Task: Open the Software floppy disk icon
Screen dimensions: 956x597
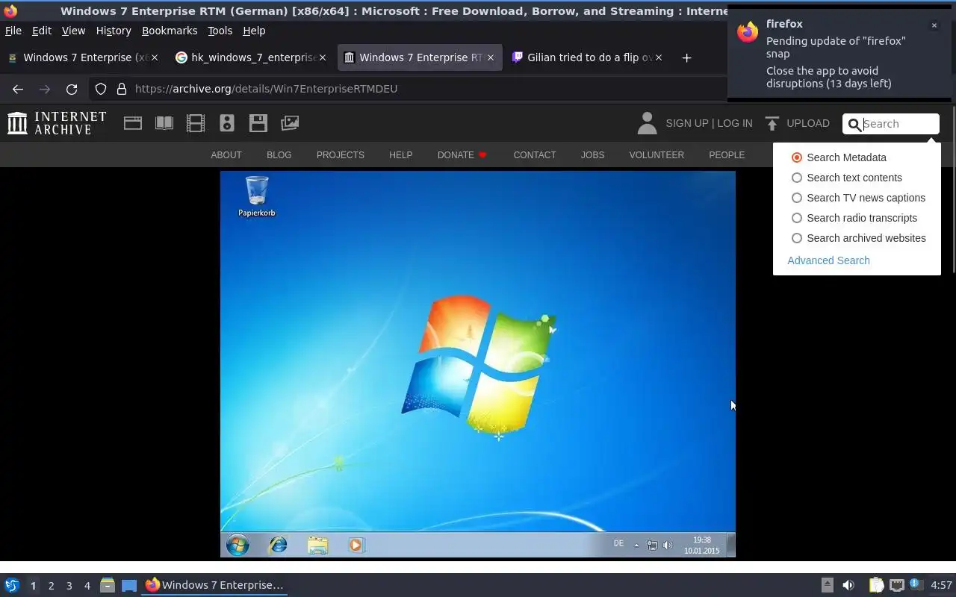Action: 258,123
